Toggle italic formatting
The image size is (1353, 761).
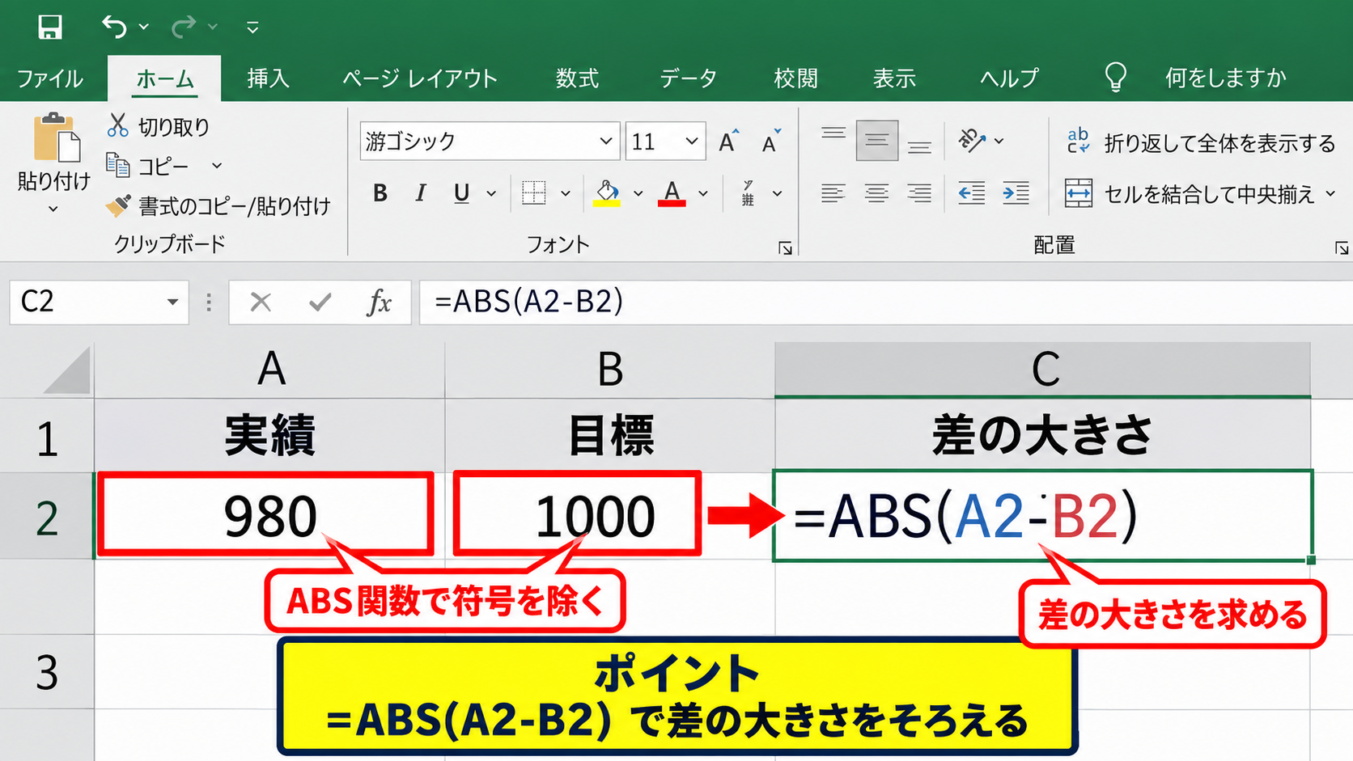(x=421, y=193)
